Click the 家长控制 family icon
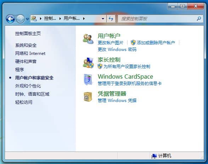Screen dimensions: 208x164 [88, 63]
